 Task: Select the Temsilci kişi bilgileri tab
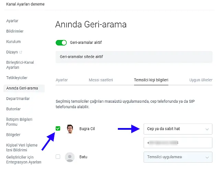coord(151,80)
